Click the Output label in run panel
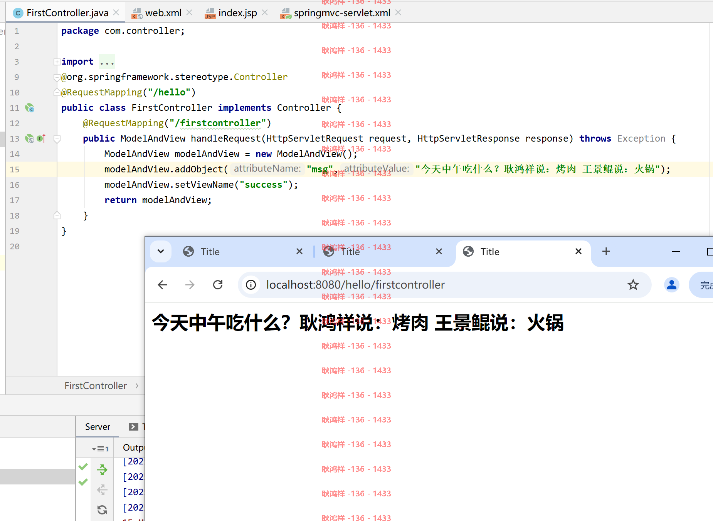The width and height of the screenshot is (713, 521). pos(133,448)
